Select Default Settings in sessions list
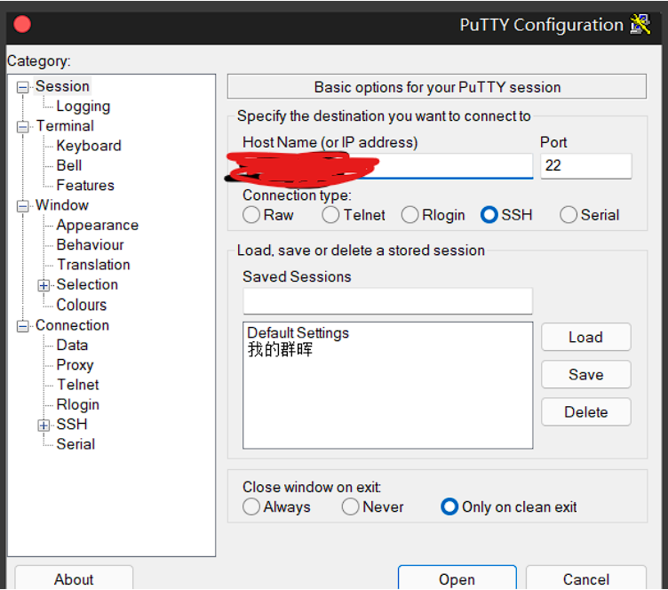The width and height of the screenshot is (668, 590). (x=298, y=332)
